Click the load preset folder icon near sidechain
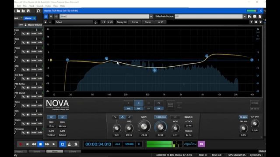Viewport: 280px width, 157px height. [250, 17]
